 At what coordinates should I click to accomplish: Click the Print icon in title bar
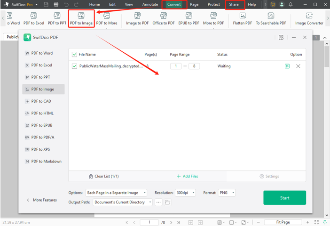pos(56,4)
